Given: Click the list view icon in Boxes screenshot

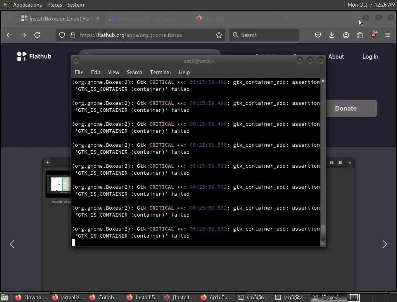Looking at the screenshot, I should (x=332, y=163).
